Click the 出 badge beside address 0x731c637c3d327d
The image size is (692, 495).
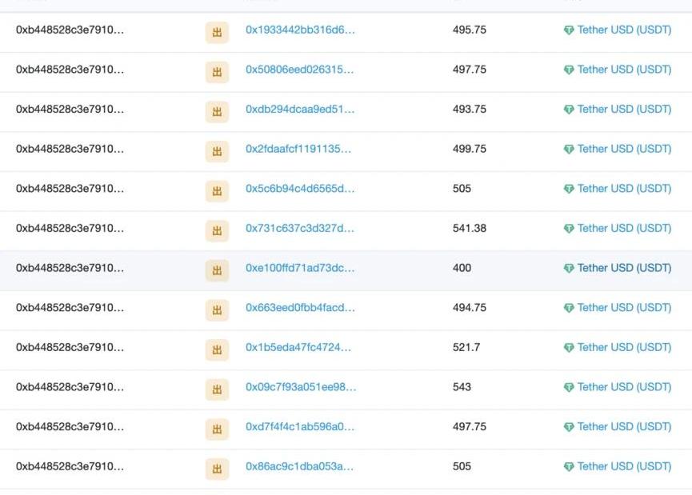pos(217,231)
